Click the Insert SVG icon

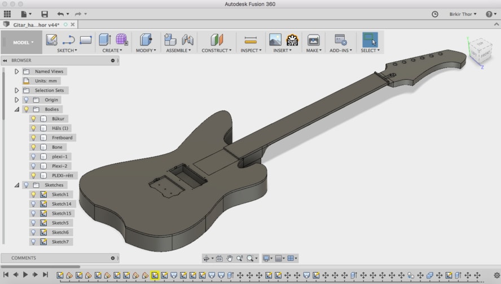(292, 40)
